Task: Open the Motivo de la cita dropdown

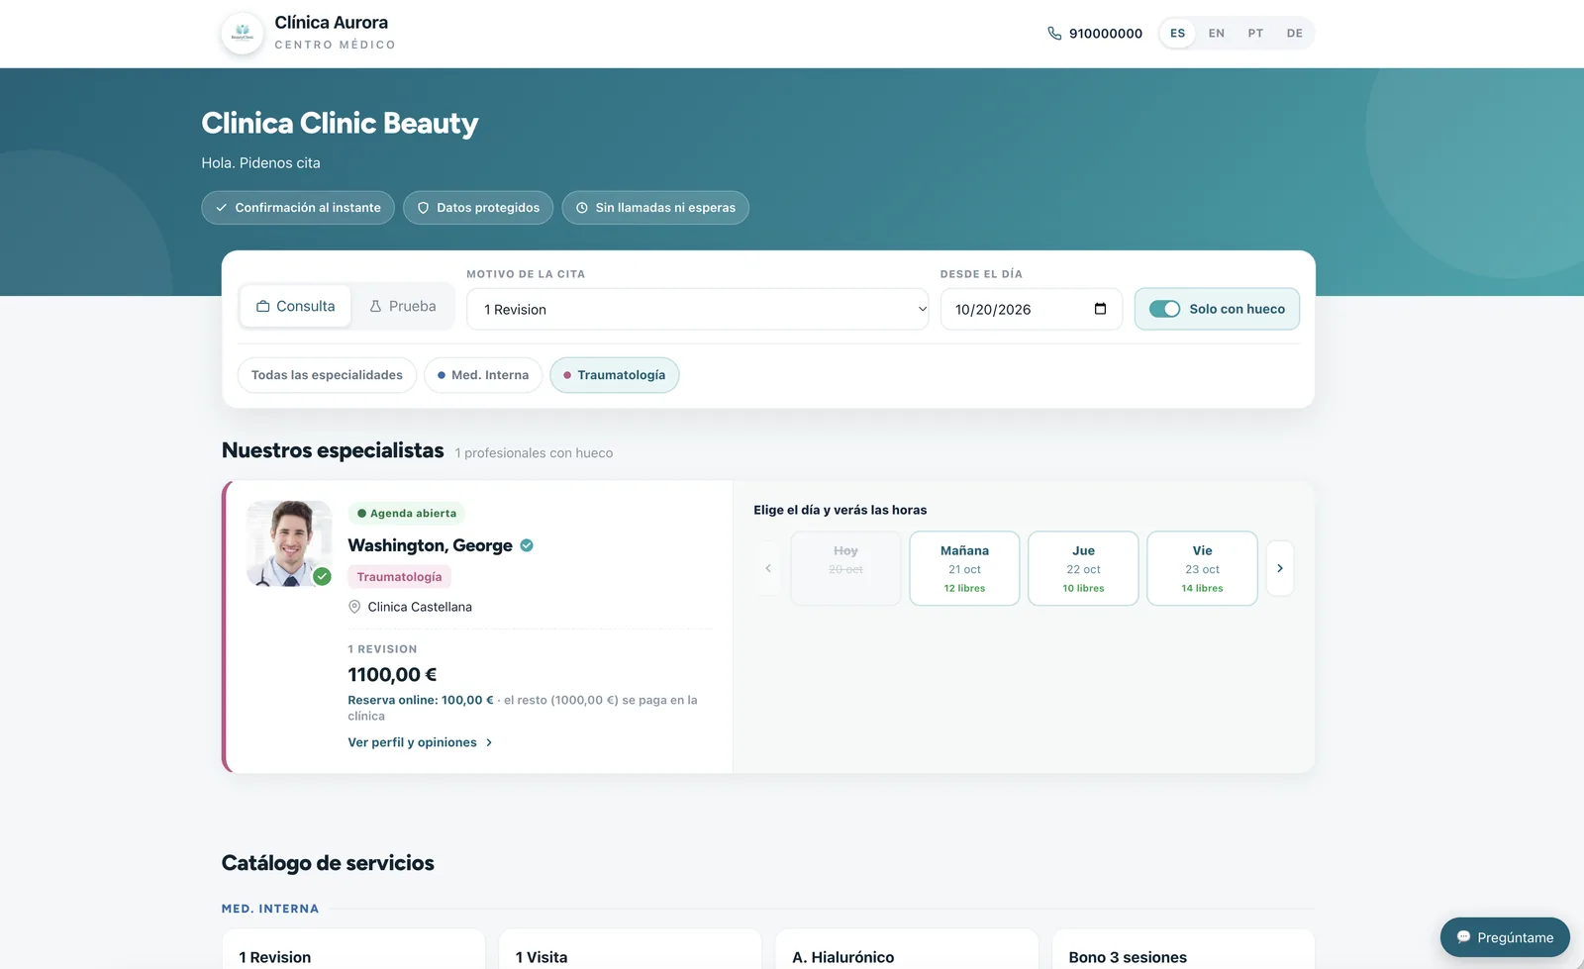Action: click(698, 309)
